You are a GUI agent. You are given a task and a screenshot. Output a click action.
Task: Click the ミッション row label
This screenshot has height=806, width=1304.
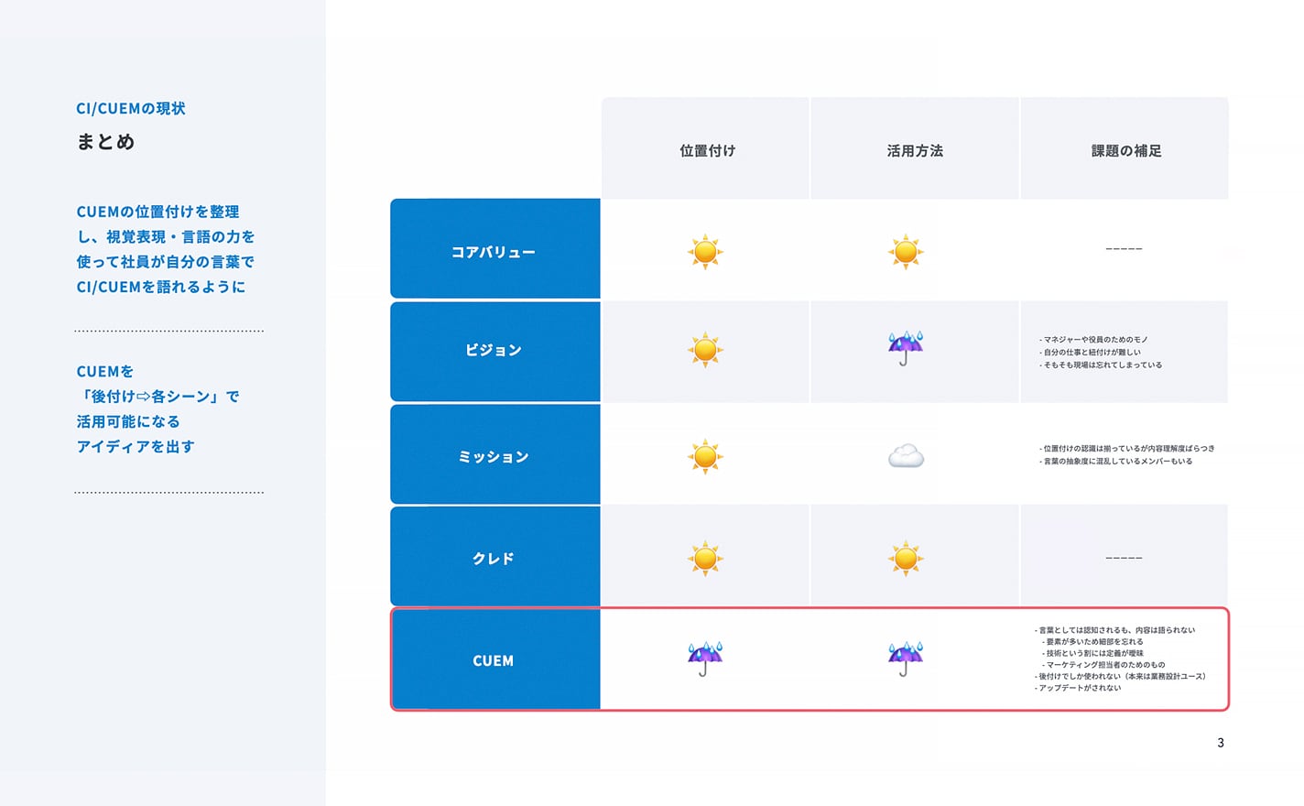click(495, 454)
